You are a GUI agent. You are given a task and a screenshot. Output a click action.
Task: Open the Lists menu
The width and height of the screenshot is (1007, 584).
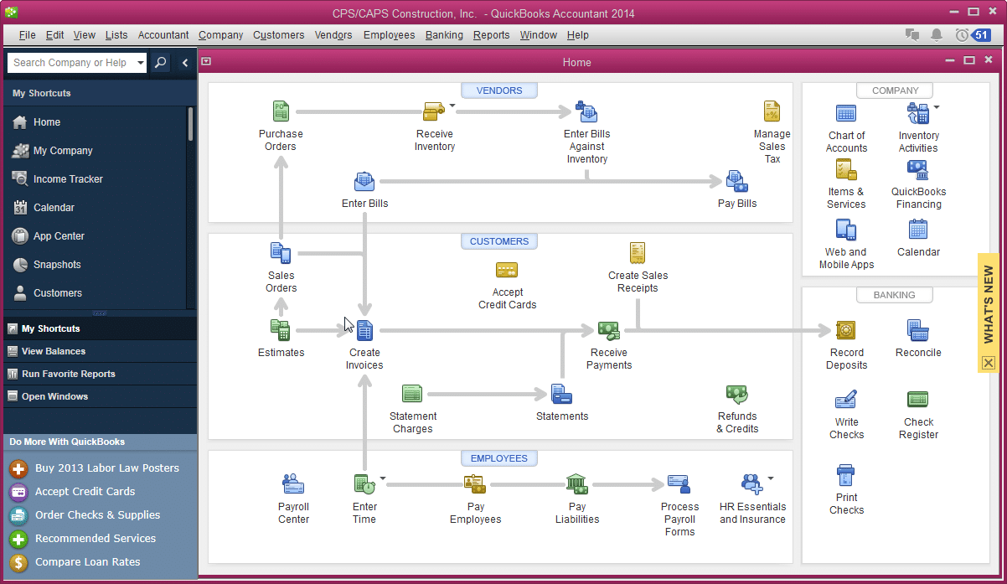(x=116, y=35)
